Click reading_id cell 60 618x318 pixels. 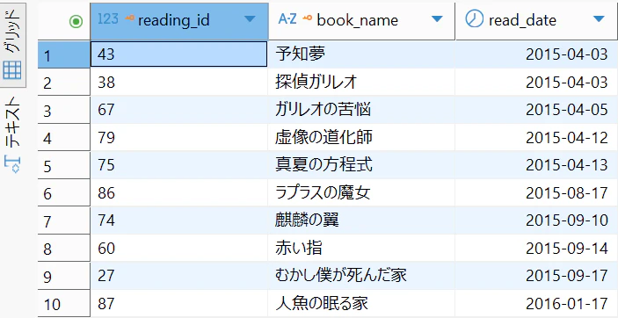tap(179, 249)
